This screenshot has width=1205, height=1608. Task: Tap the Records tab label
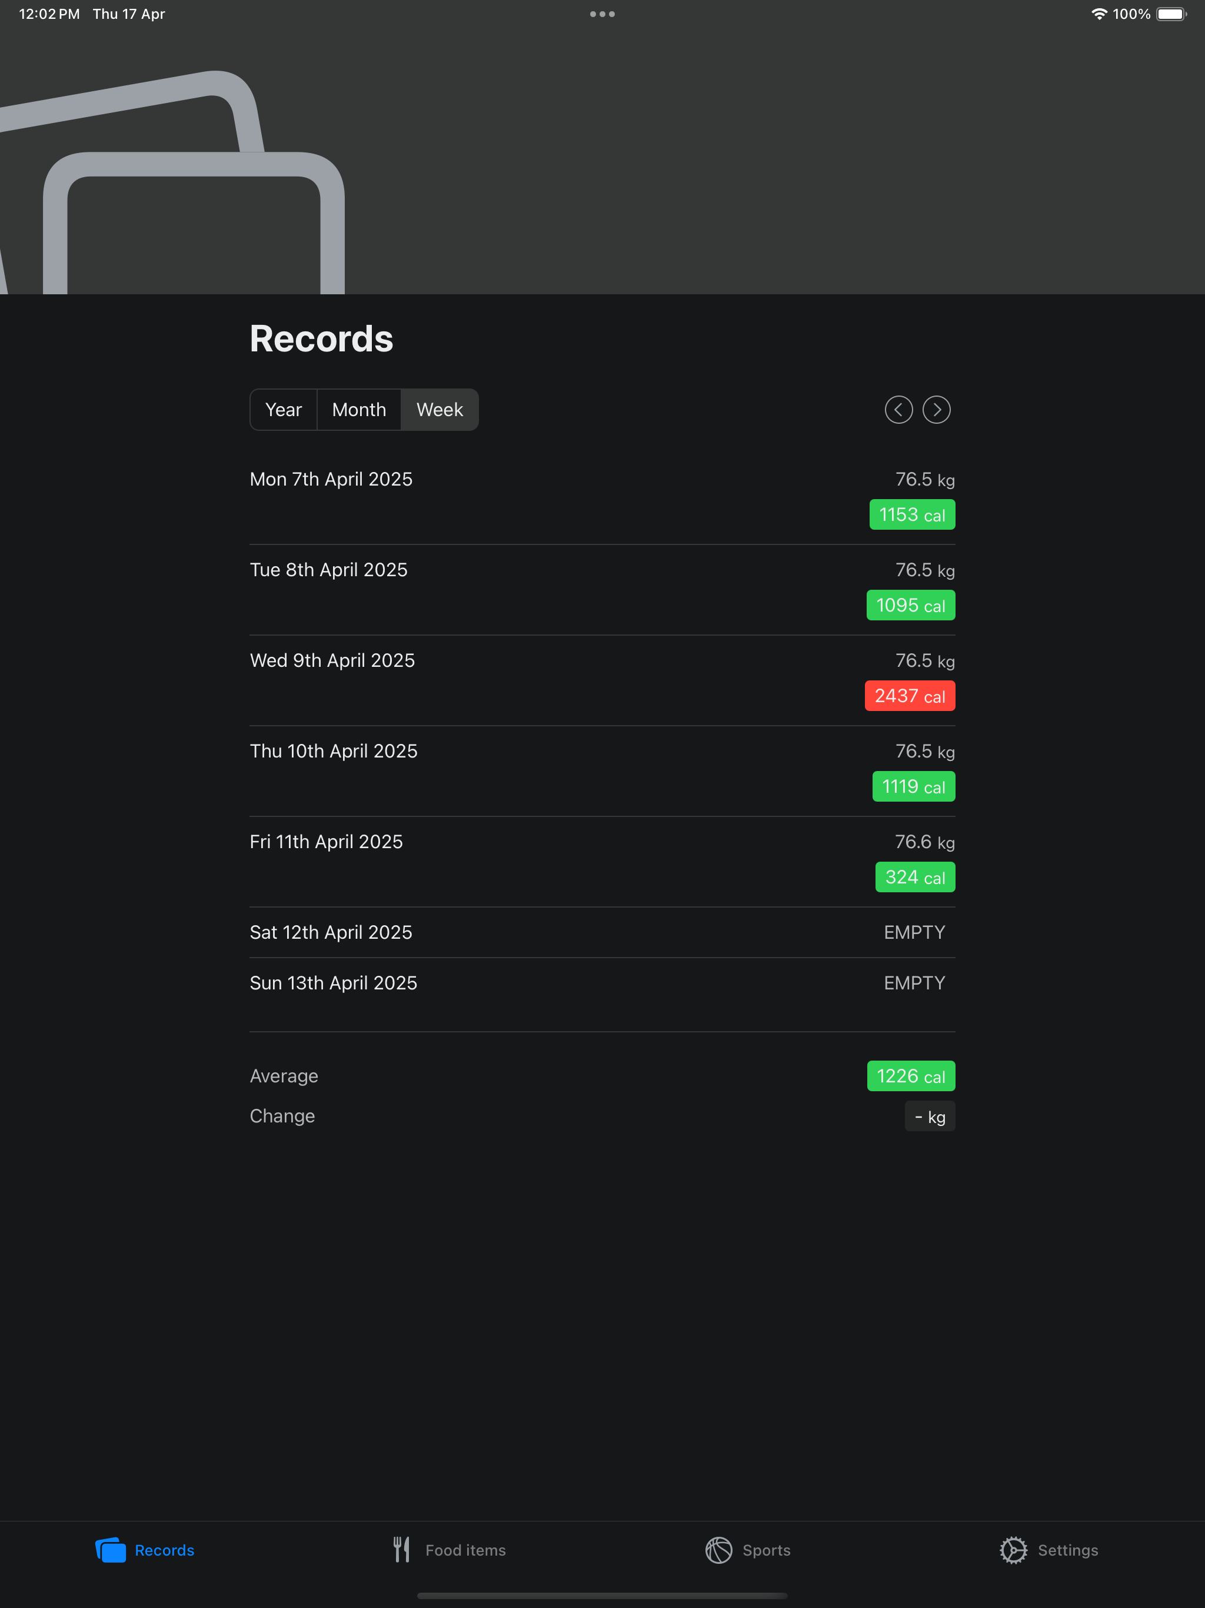[164, 1550]
